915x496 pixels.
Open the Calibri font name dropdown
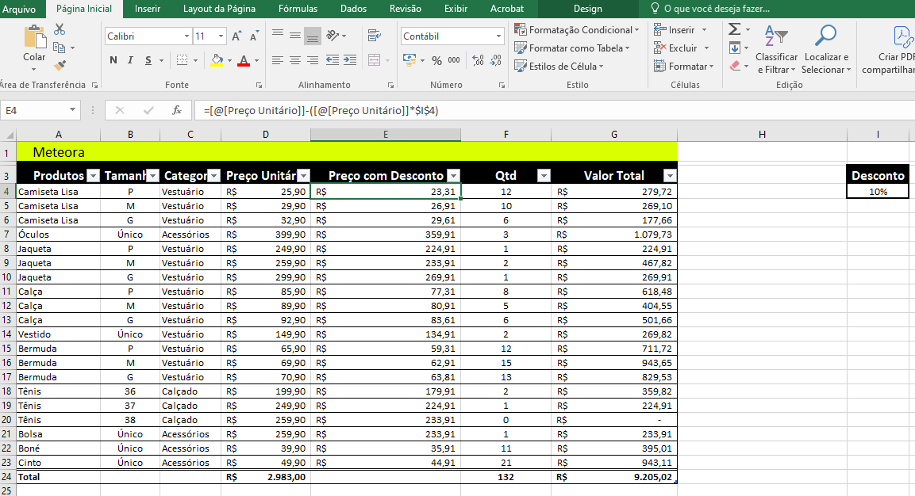[x=187, y=36]
